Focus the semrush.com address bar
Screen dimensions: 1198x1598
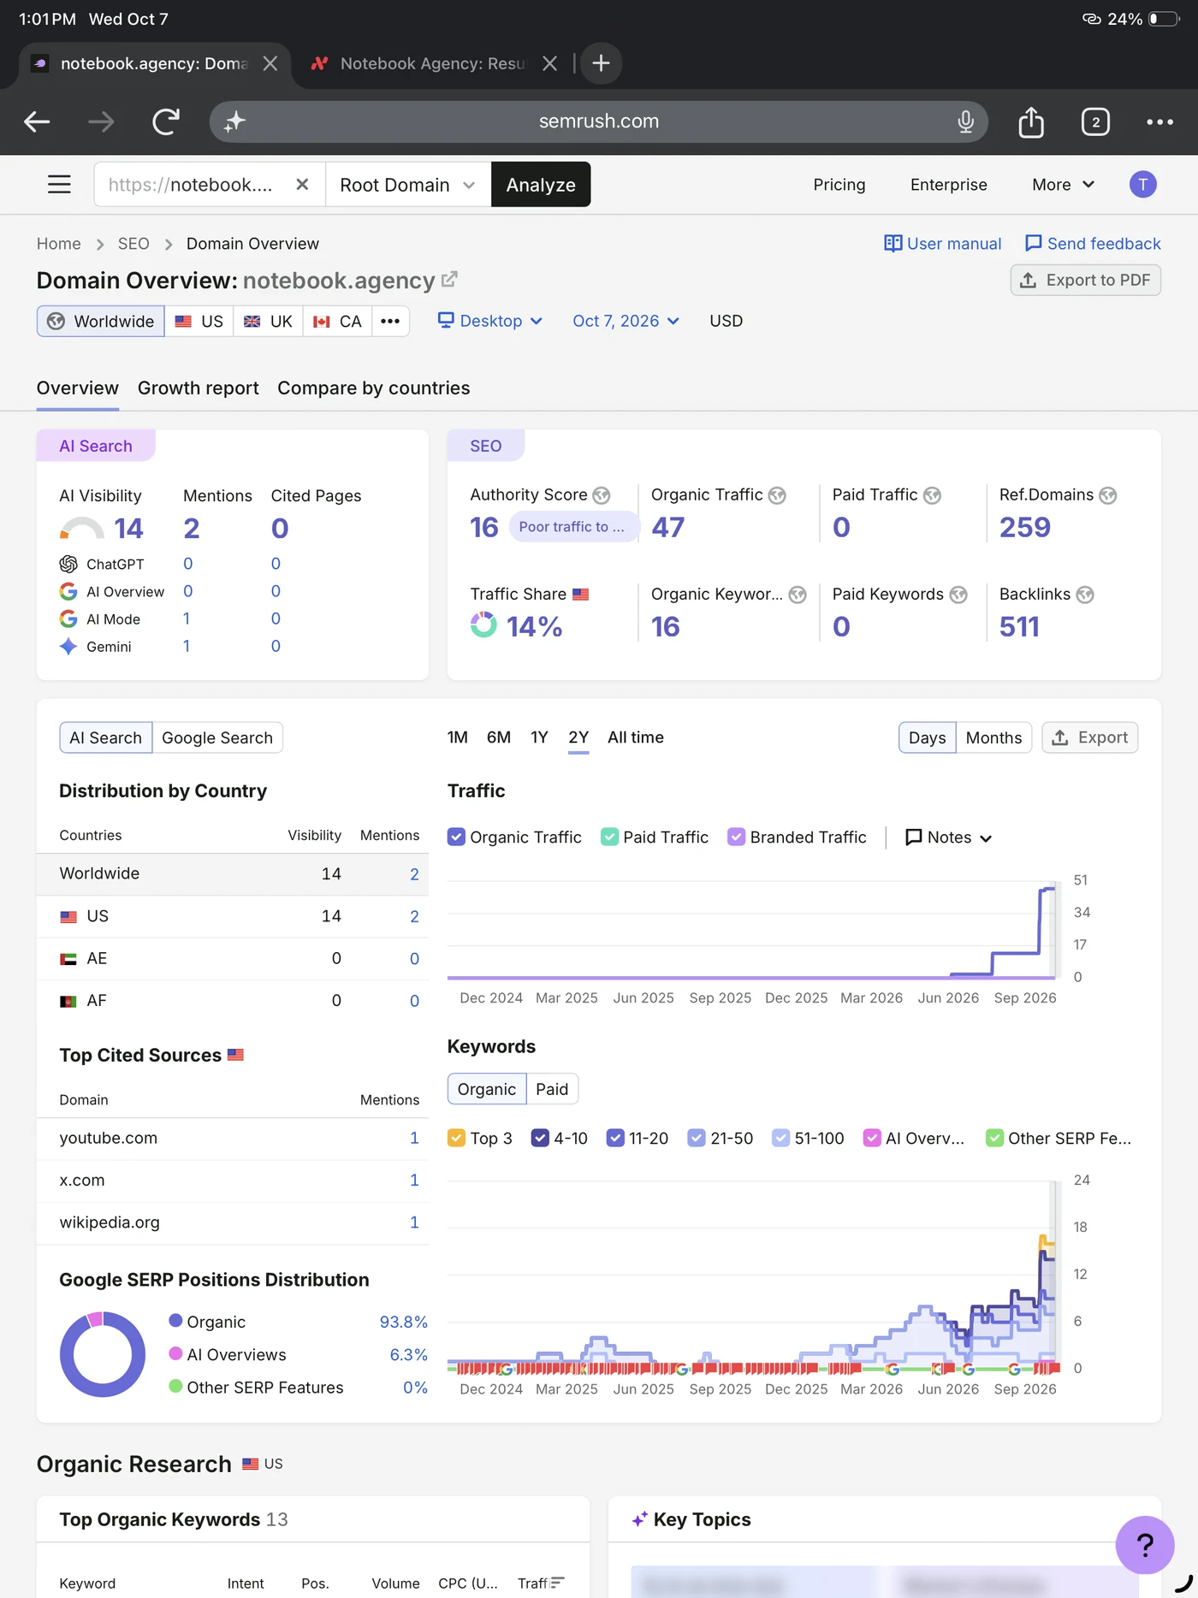click(x=598, y=121)
